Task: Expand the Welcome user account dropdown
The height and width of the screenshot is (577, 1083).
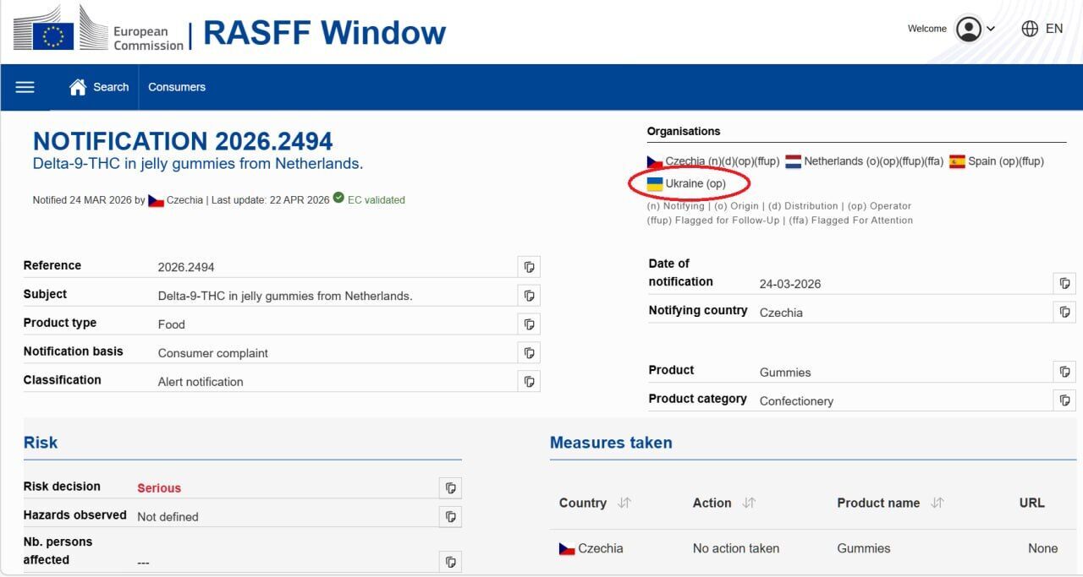Action: [x=974, y=29]
